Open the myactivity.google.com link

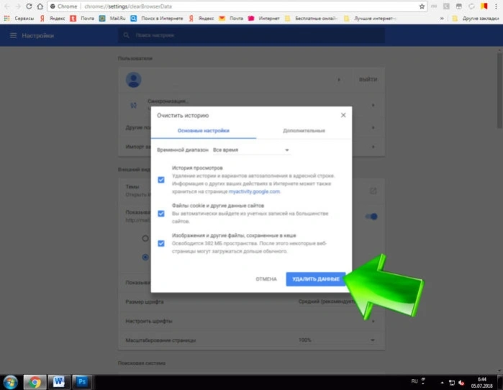coord(254,191)
